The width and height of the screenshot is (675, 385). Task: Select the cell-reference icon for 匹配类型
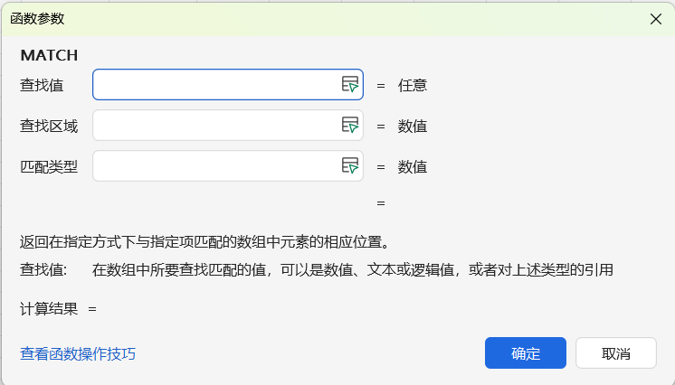click(x=349, y=166)
